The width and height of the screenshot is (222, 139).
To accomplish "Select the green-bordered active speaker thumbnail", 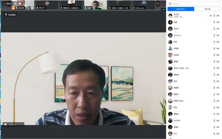I will [95, 5].
